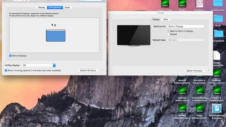Click Gather Windows in right Display window
The height and width of the screenshot is (127, 226).
click(194, 71)
